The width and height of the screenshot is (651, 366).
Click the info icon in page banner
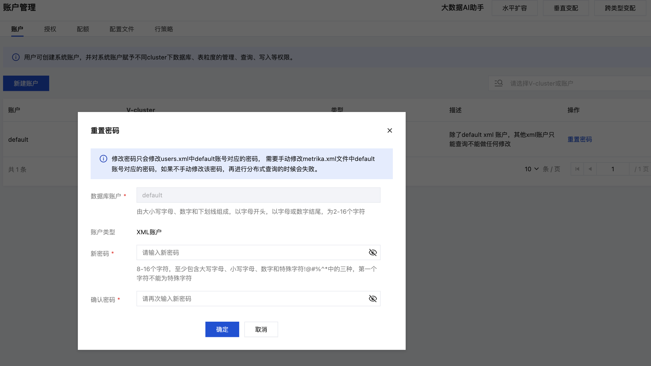click(16, 57)
